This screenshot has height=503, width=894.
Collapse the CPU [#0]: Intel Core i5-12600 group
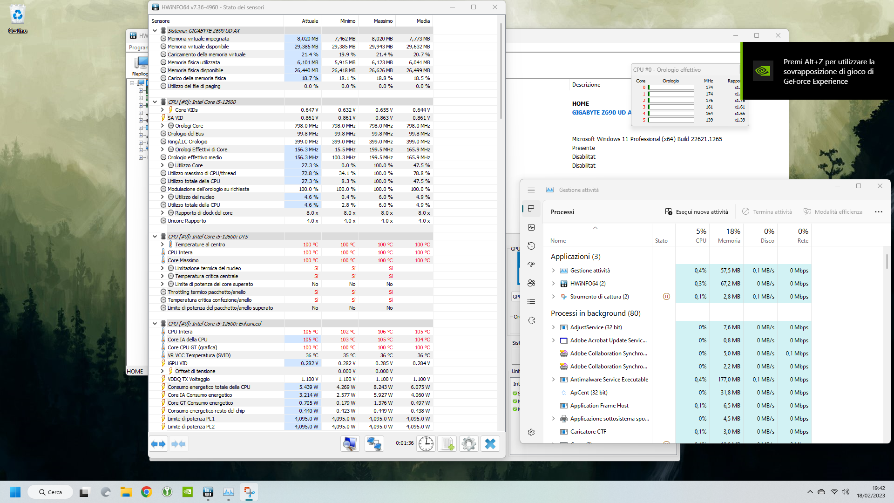pos(155,102)
